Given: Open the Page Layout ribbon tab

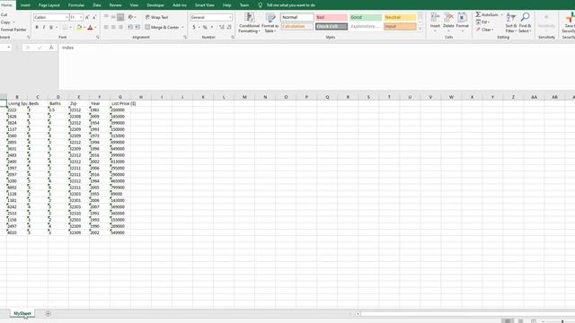Looking at the screenshot, I should [49, 5].
